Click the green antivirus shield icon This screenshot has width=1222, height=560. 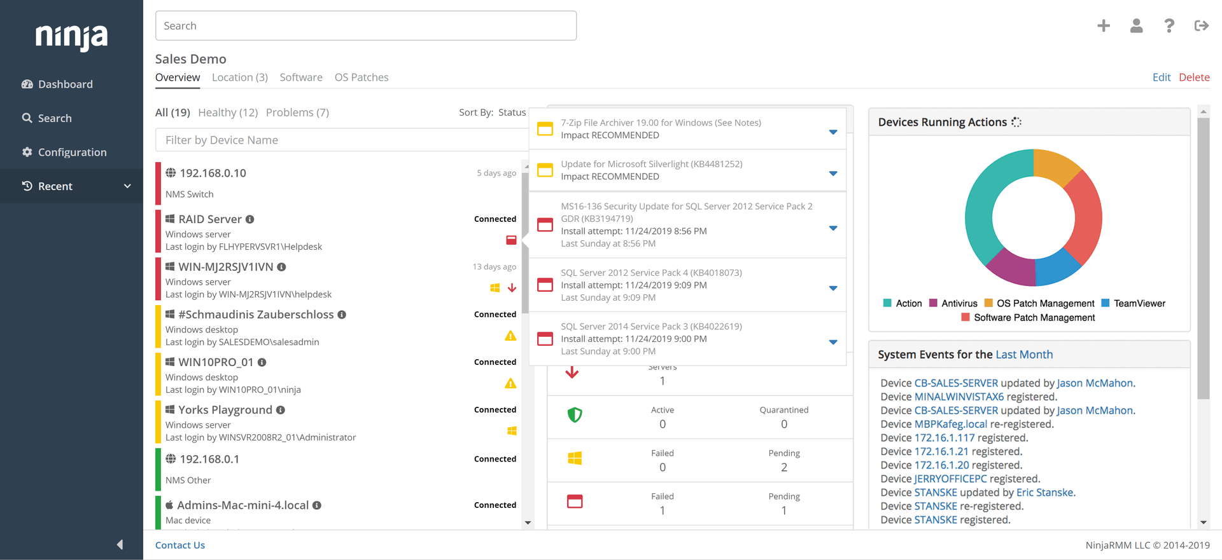[575, 415]
